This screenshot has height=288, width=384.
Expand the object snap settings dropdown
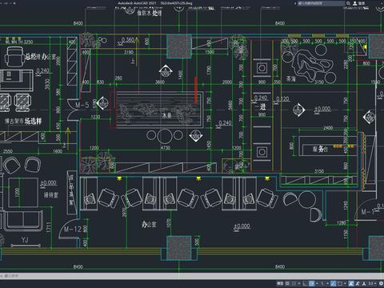pyautogui.click(x=345, y=283)
